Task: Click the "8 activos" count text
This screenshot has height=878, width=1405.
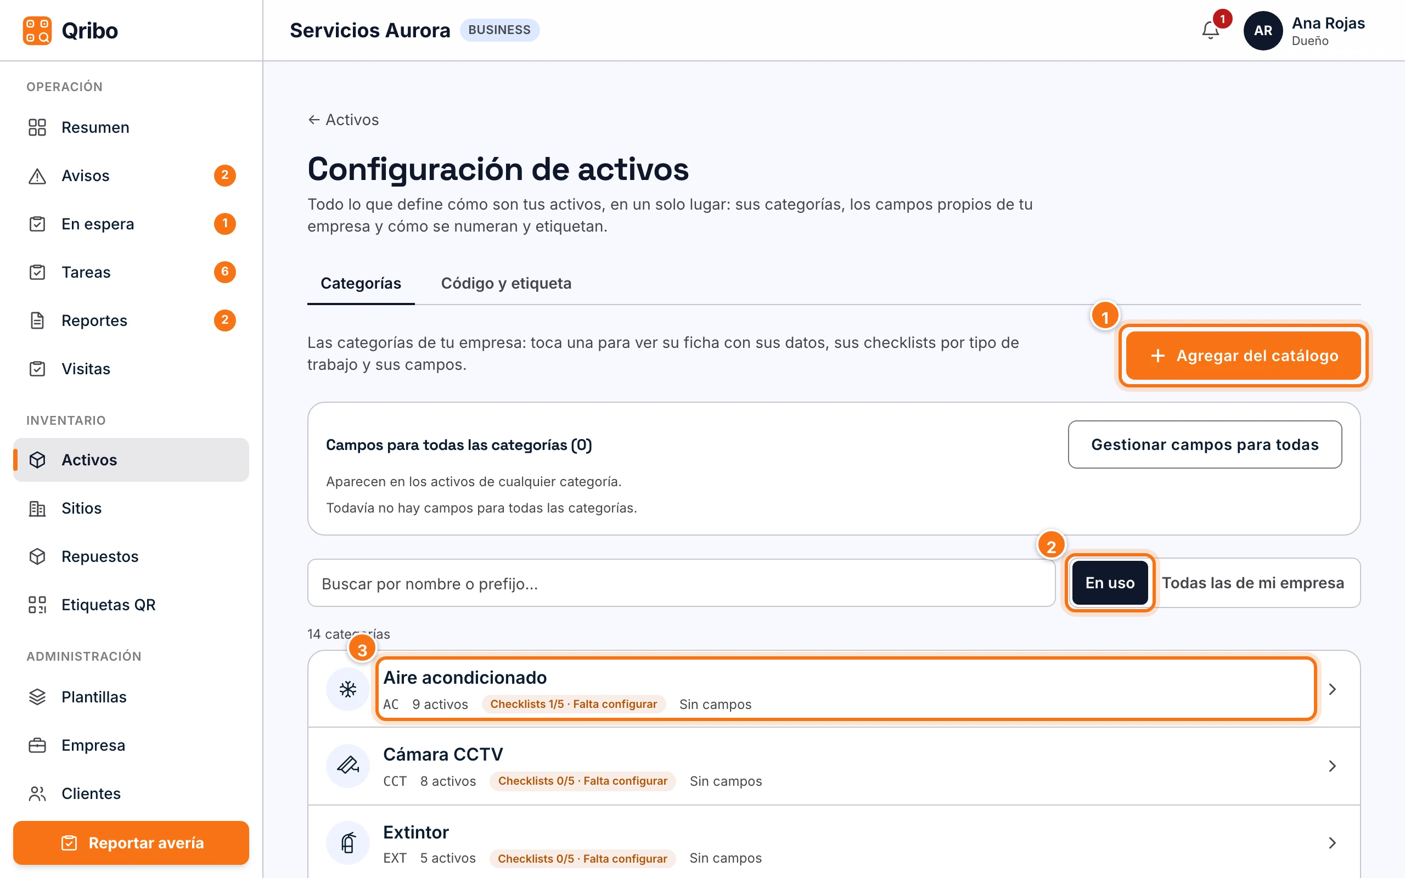Action: 448,781
